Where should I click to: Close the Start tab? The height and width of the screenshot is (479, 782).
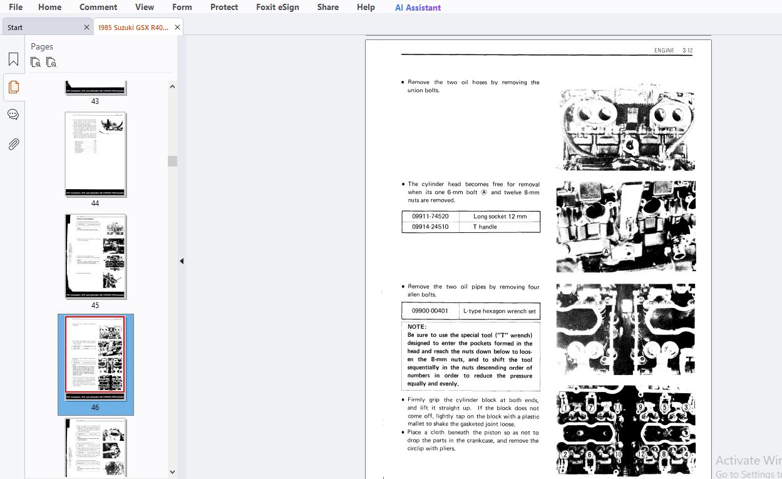pos(86,28)
